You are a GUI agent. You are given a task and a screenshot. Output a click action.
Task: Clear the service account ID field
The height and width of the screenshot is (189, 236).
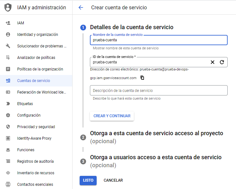coord(212,62)
